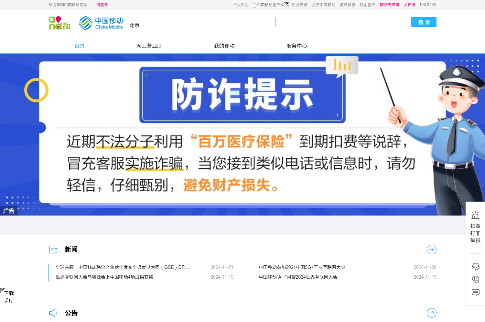This screenshot has height=322, width=485.
Task: Open the 网上营业厅 menu
Action: pyautogui.click(x=149, y=46)
